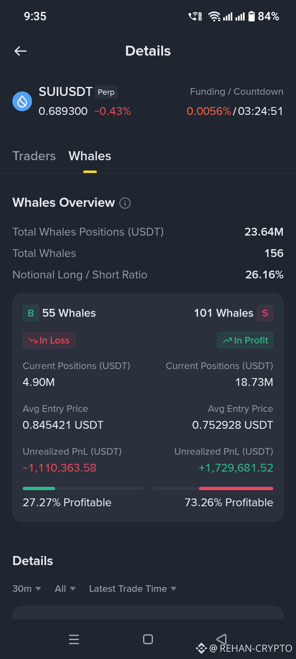Tap the In Profit tag
This screenshot has width=296, height=659.
tap(245, 340)
